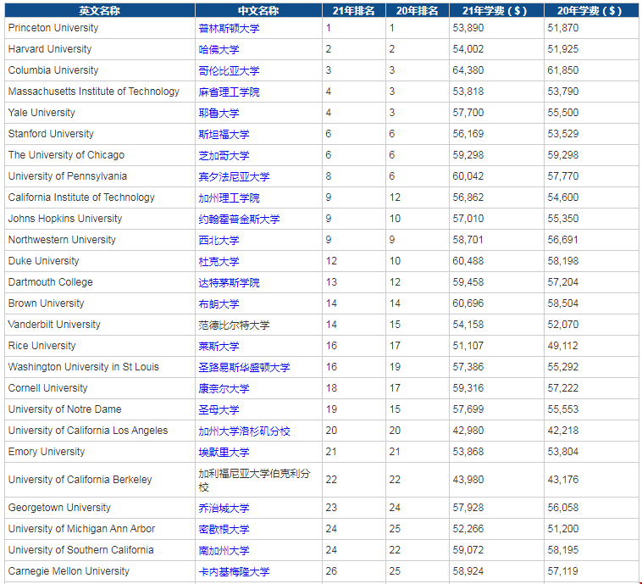
Task: Select University of Michigan Ann Arbor cell
Action: pos(100,529)
